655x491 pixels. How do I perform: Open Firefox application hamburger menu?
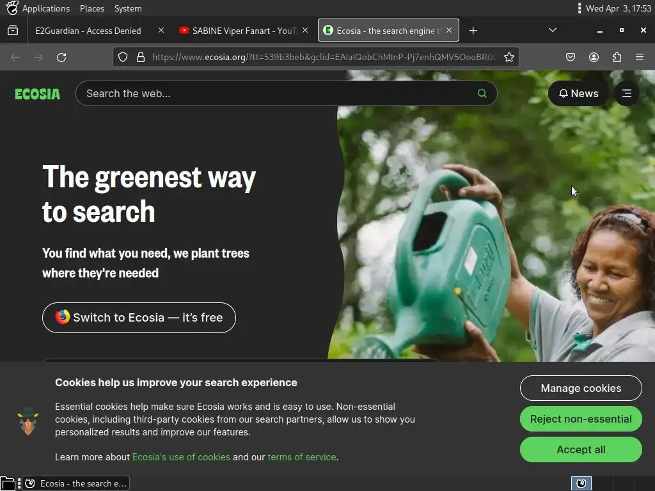coord(640,57)
